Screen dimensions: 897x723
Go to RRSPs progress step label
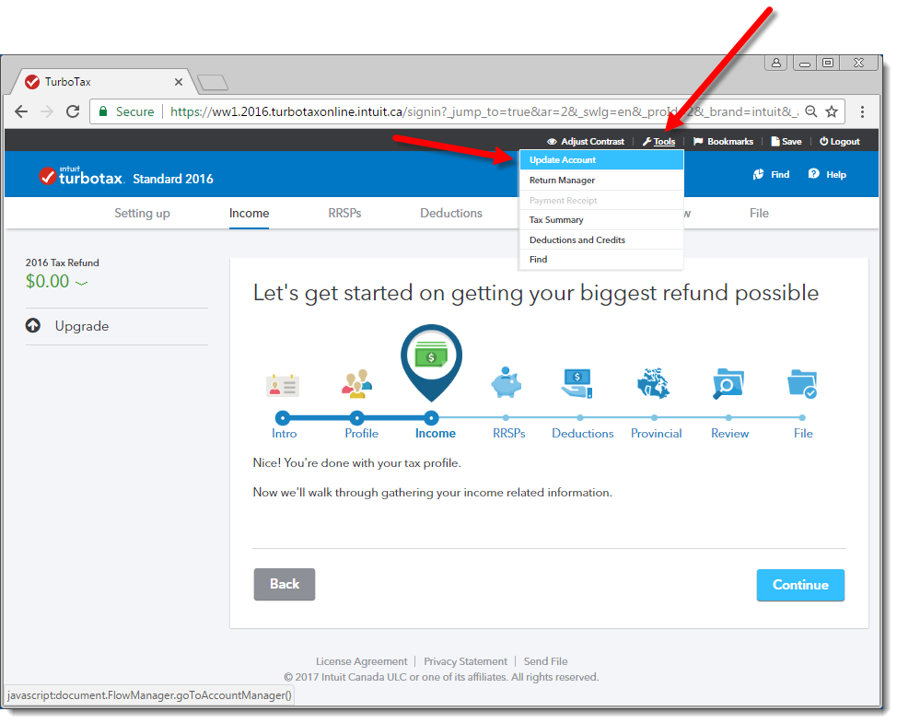coord(509,434)
